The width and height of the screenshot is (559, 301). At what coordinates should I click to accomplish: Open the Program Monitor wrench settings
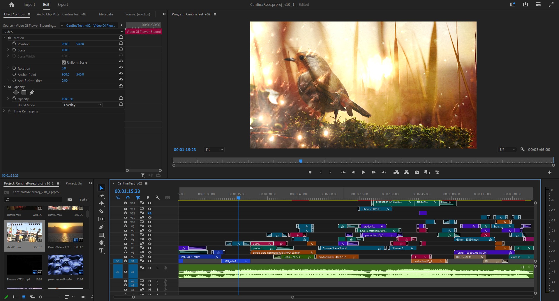[x=523, y=150]
